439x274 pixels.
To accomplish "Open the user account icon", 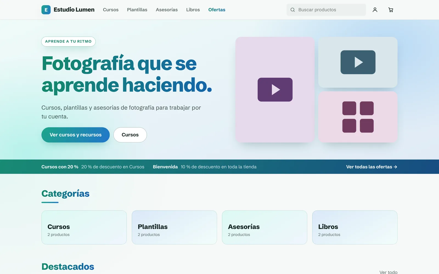I will (x=375, y=10).
